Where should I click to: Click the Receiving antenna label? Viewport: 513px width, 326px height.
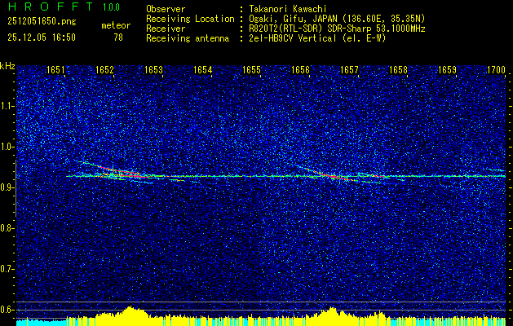point(188,38)
